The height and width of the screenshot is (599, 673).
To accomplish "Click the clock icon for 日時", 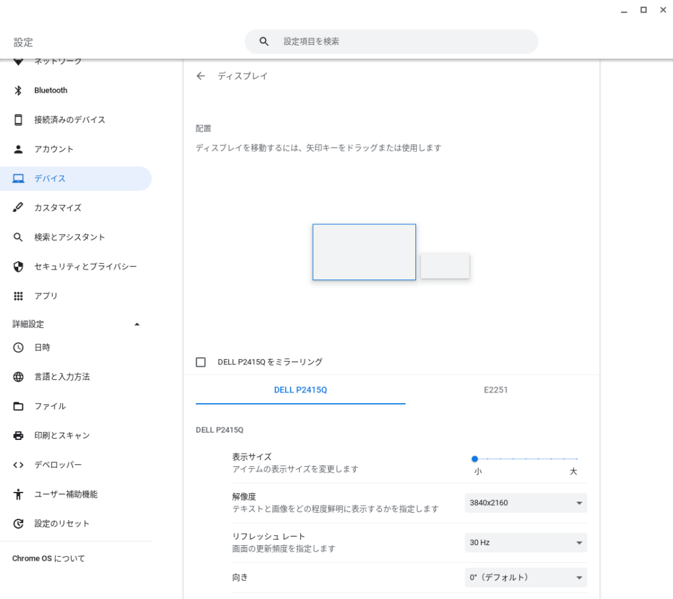I will click(x=18, y=347).
